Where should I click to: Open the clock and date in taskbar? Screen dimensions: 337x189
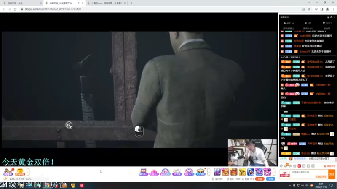(321, 186)
